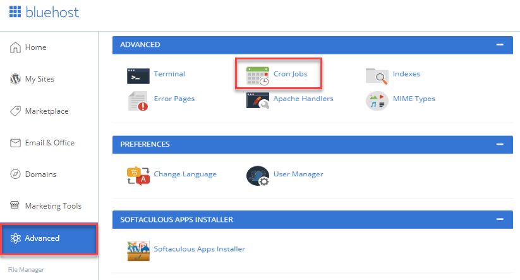Open the Softaculous Apps Installer link

click(x=199, y=249)
